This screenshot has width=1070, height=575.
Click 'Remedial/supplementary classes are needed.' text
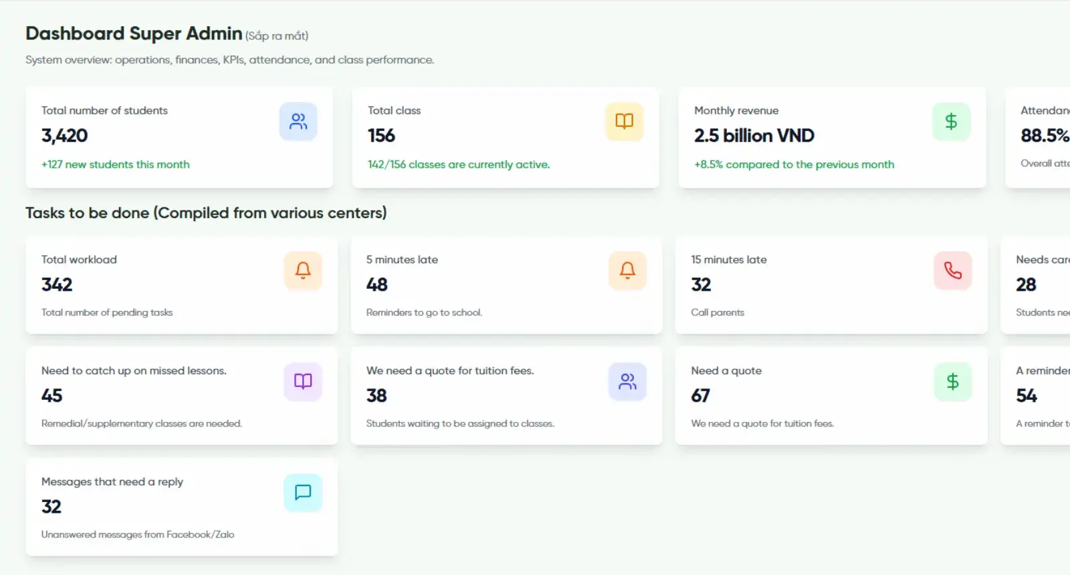142,423
